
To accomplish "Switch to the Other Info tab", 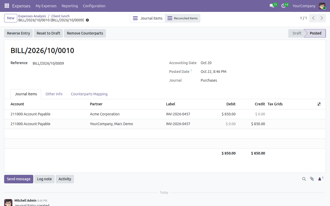I will pos(54,94).
